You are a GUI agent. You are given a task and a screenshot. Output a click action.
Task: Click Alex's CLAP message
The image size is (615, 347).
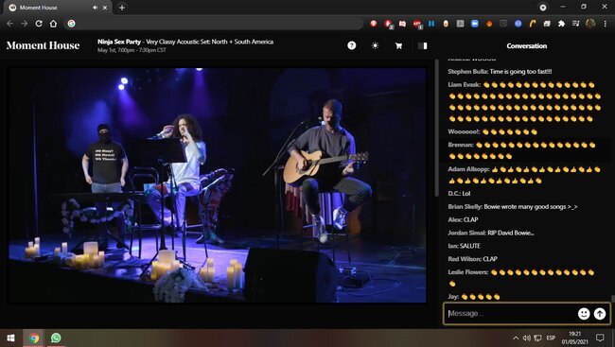tap(470, 219)
